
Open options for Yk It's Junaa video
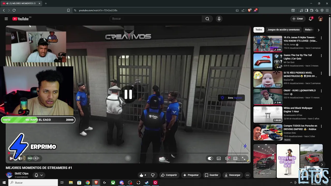click(321, 38)
